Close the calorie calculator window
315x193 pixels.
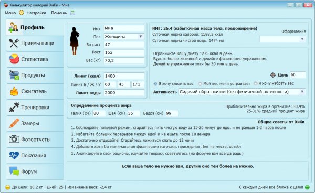(308, 5)
